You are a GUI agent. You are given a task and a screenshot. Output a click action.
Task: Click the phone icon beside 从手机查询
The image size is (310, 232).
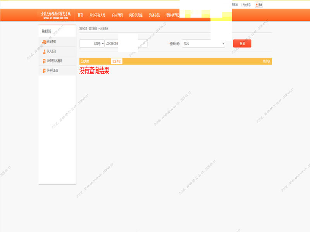pos(44,71)
